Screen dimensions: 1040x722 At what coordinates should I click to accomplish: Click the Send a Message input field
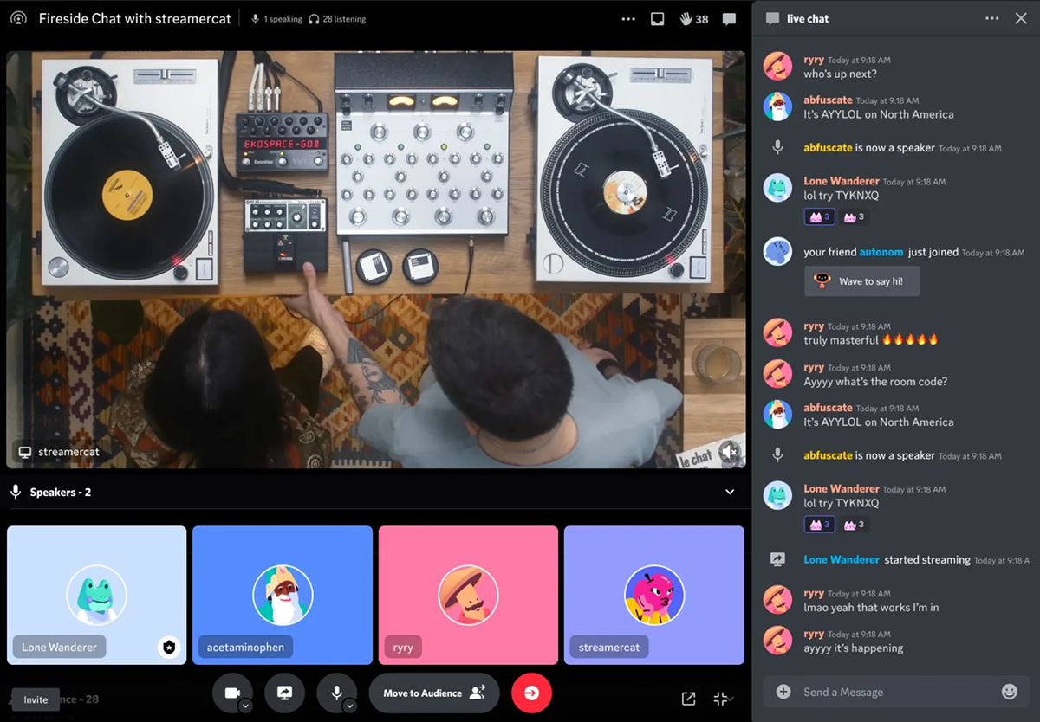coord(893,692)
